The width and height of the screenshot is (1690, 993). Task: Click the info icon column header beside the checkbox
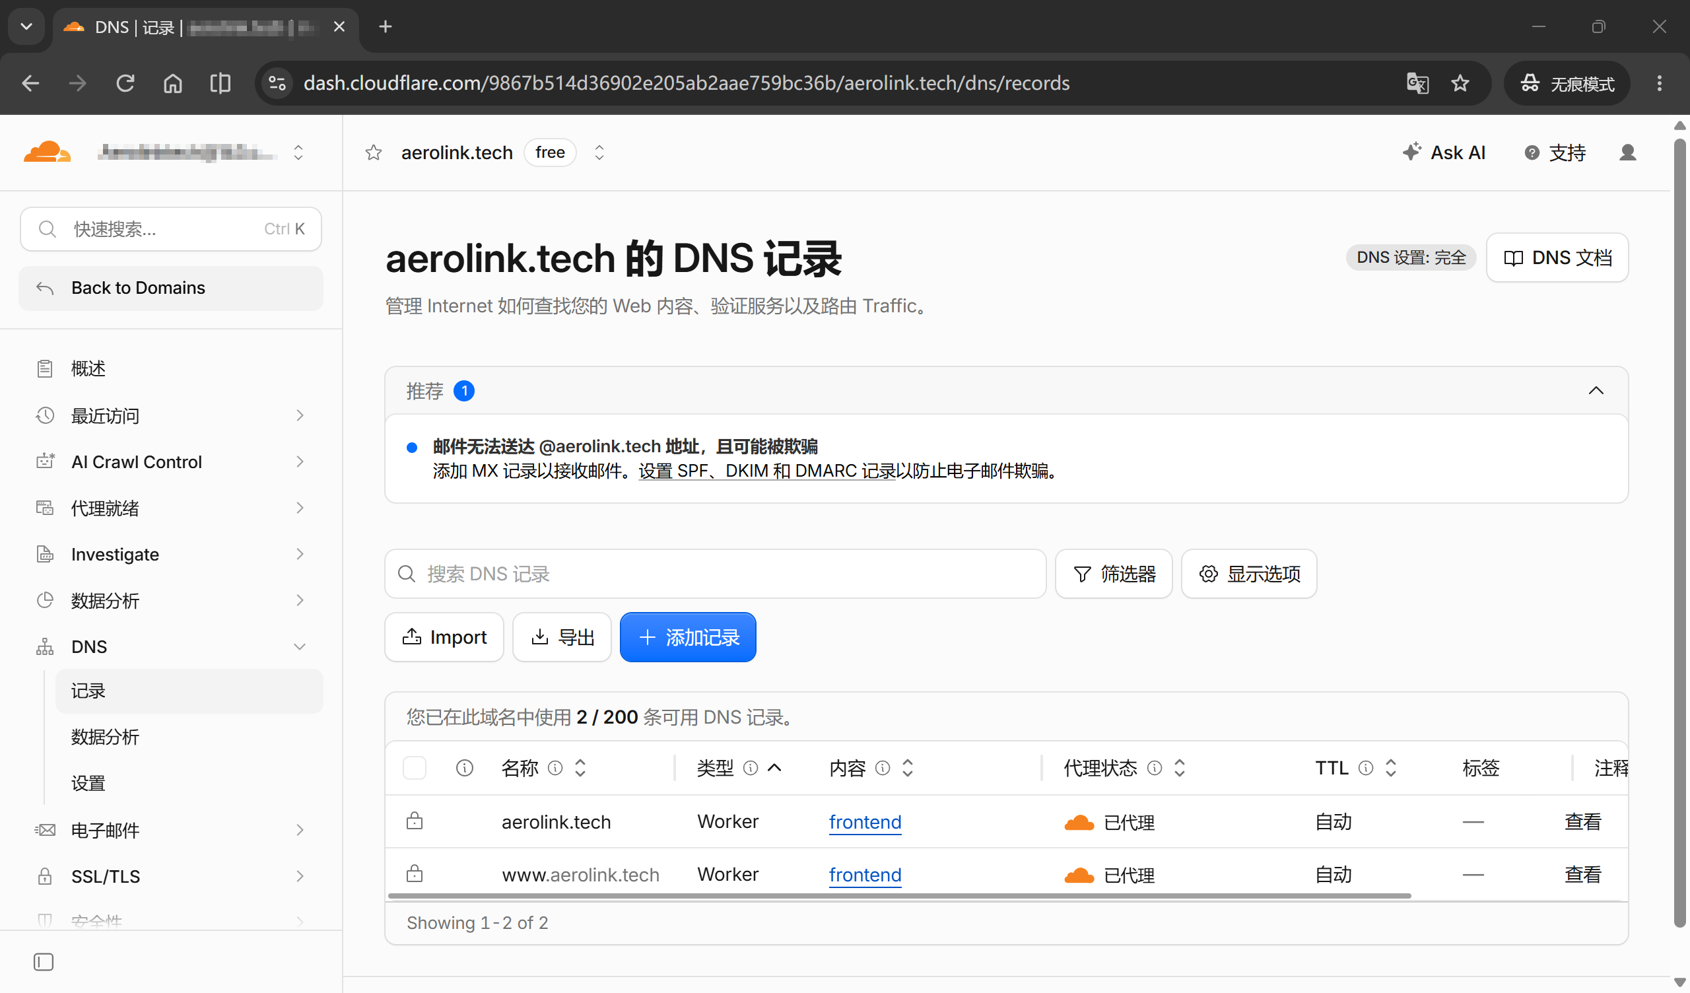(x=464, y=768)
